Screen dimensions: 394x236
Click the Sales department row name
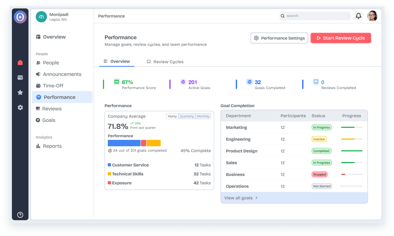pyautogui.click(x=231, y=163)
